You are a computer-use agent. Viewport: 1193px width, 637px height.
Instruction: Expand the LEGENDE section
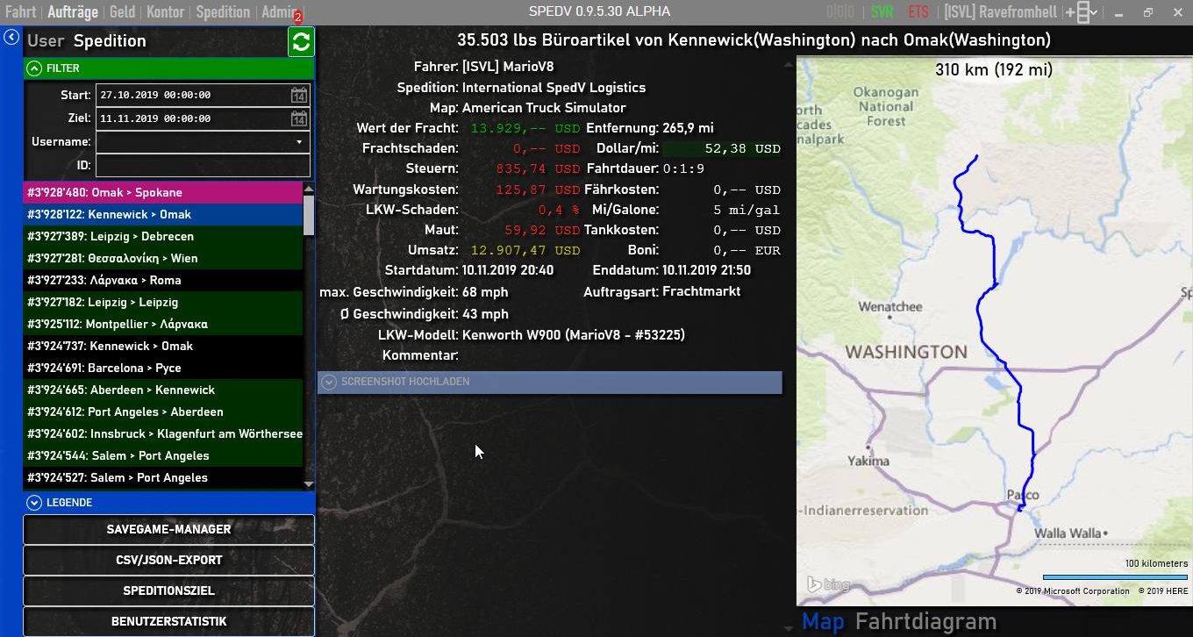168,503
